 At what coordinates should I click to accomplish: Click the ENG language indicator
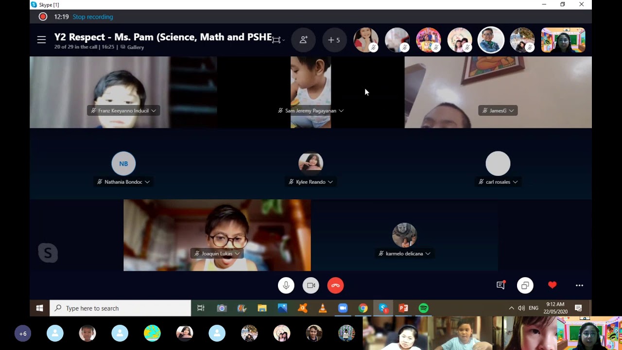coord(534,308)
